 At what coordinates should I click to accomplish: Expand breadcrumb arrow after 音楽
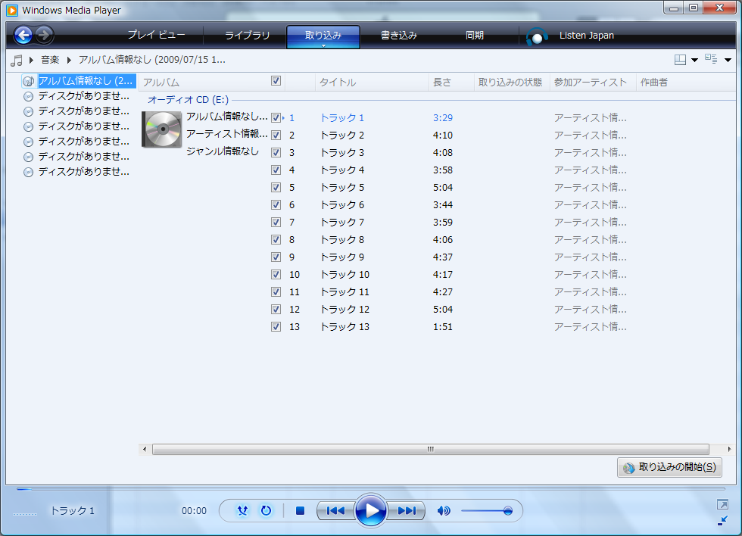69,60
